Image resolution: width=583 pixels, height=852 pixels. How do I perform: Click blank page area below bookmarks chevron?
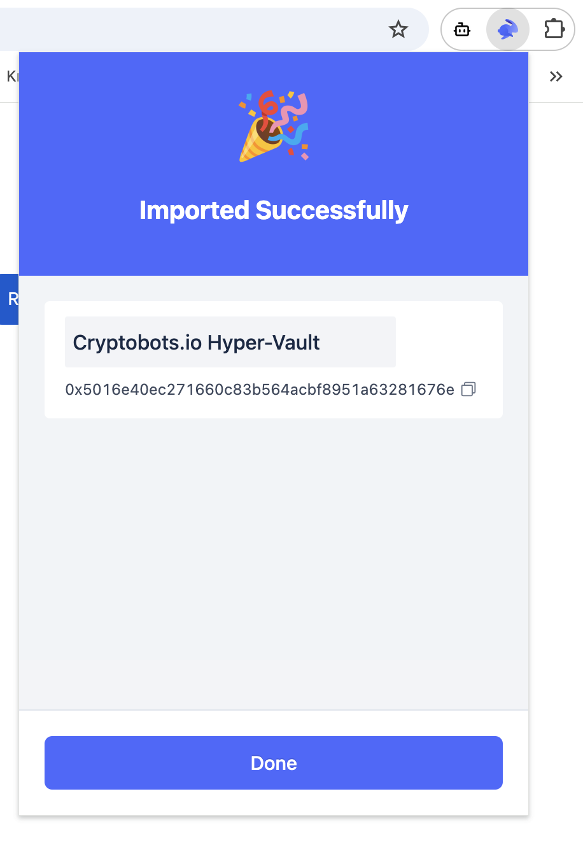point(556,446)
